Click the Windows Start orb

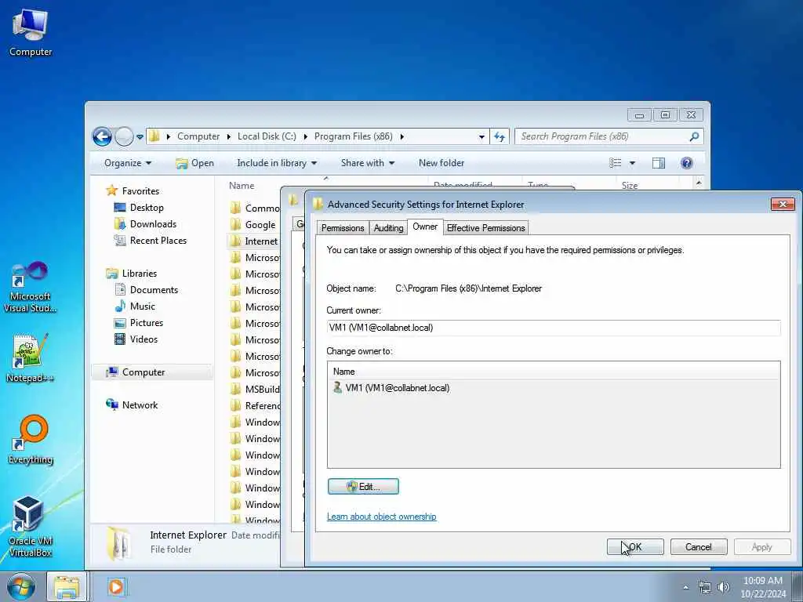[x=21, y=586]
